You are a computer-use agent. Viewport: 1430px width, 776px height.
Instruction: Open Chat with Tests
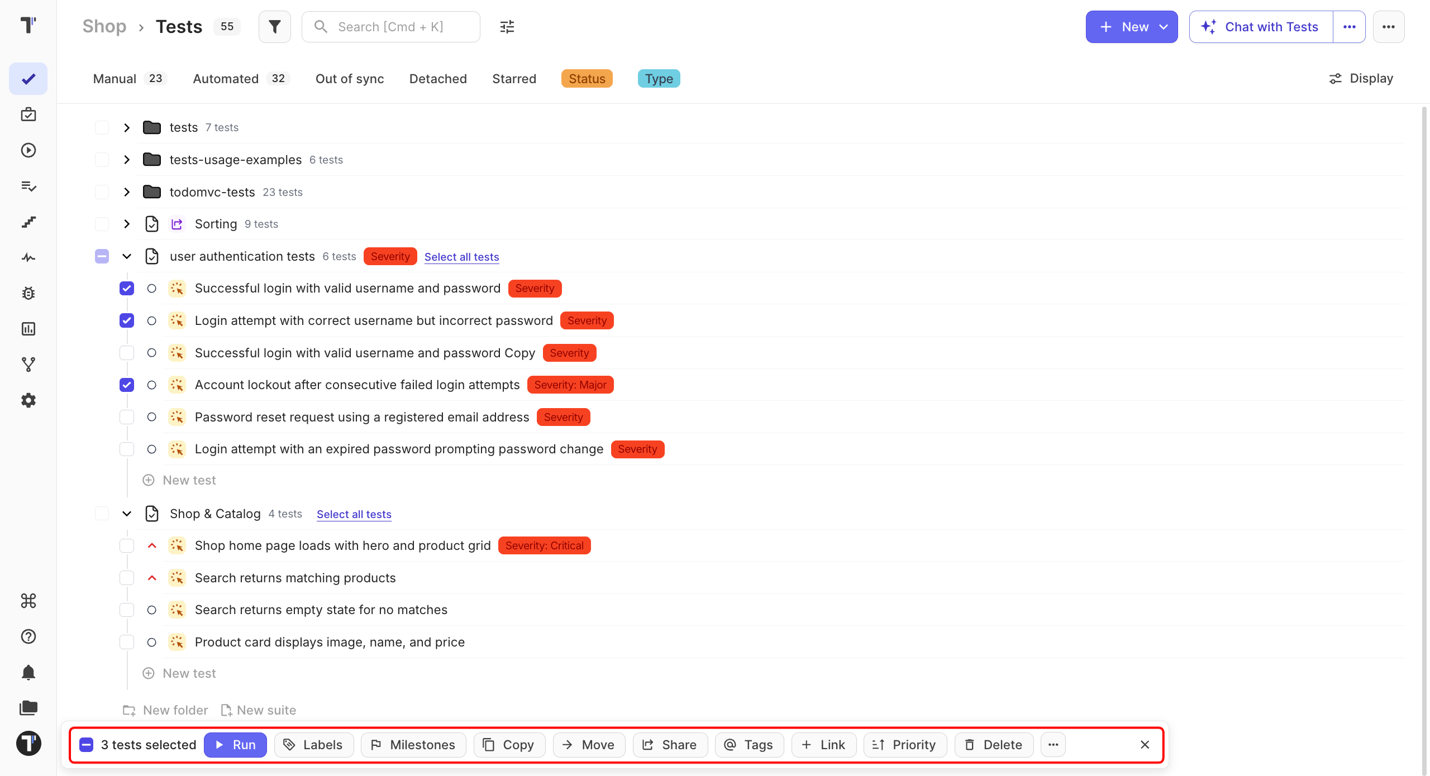(x=1261, y=27)
